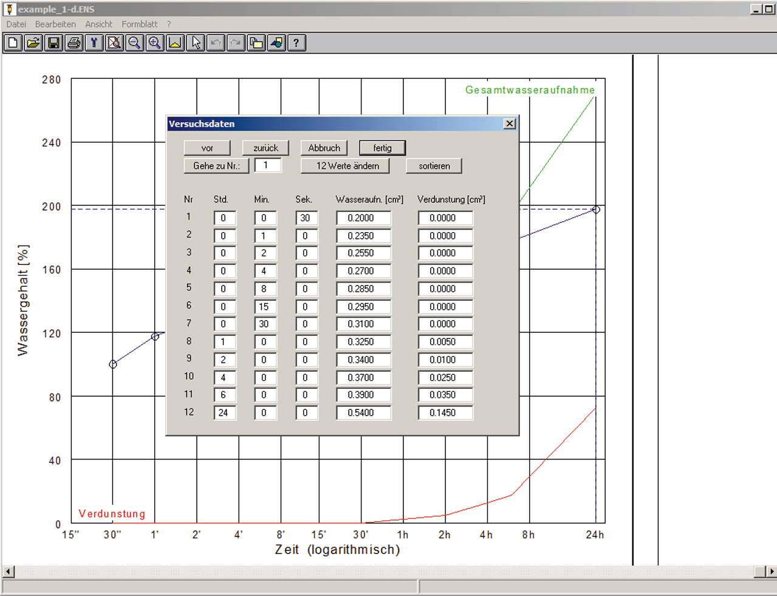Screen dimensions: 777x596
Task: Open a file with the folder icon
Action: [x=33, y=43]
